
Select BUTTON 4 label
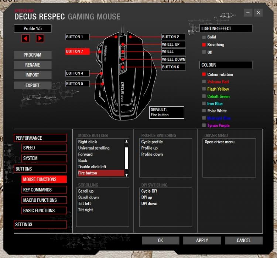click(78, 73)
